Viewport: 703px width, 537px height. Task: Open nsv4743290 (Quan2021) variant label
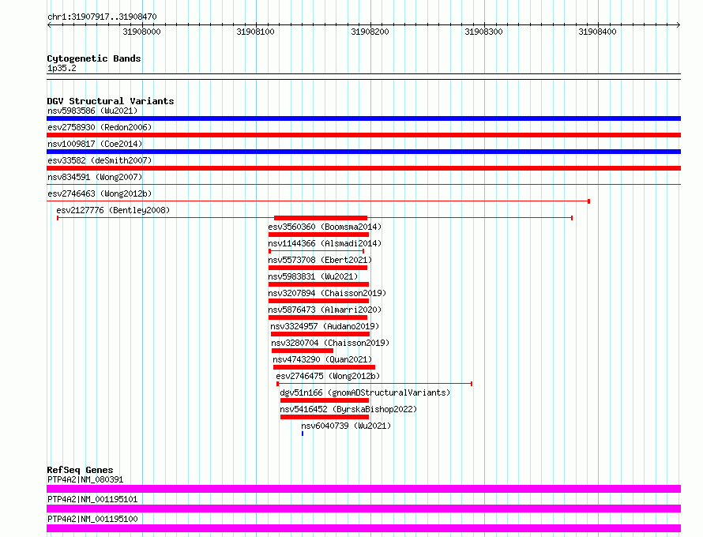click(x=322, y=359)
